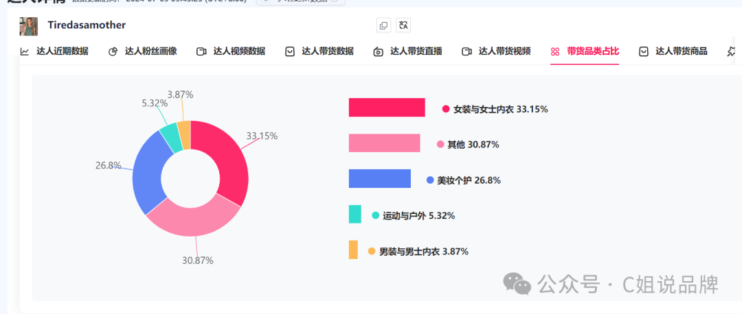Toggle the 女装与女士内衣 33.15% legend item
The image size is (742, 314).
point(495,109)
